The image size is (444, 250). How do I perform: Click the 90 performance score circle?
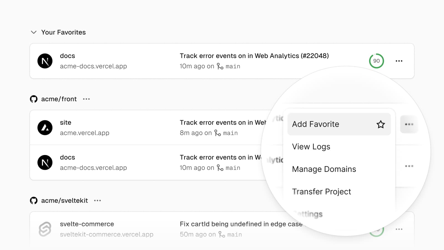tap(376, 61)
